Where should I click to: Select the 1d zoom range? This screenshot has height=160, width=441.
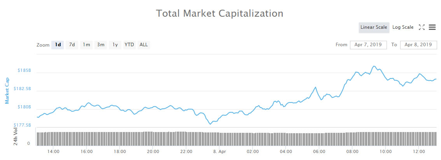58,45
